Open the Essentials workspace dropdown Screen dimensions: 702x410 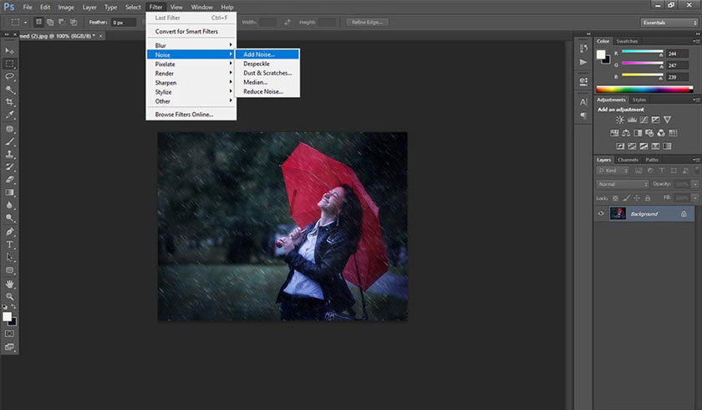coord(669,23)
